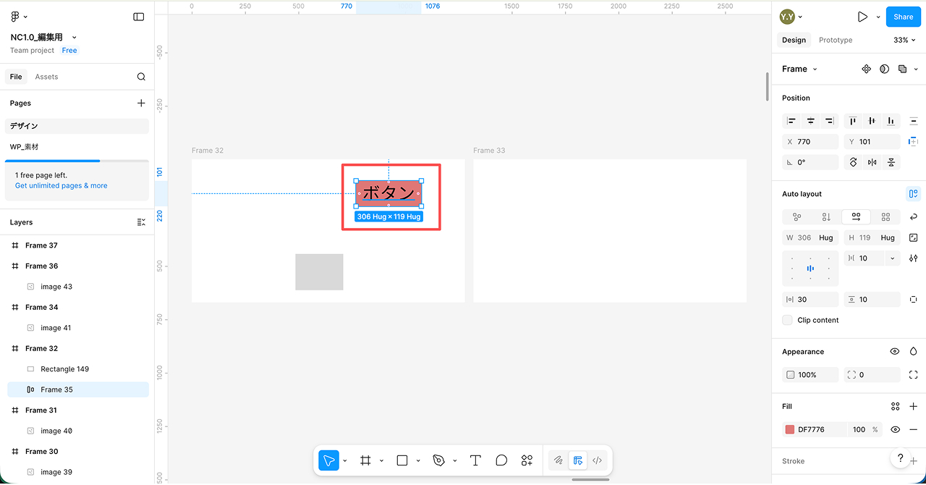Click the Share button
Image resolution: width=926 pixels, height=485 pixels.
pyautogui.click(x=903, y=17)
